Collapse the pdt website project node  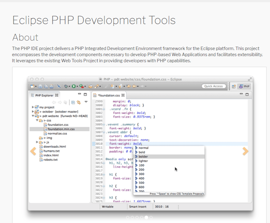pos(33,116)
